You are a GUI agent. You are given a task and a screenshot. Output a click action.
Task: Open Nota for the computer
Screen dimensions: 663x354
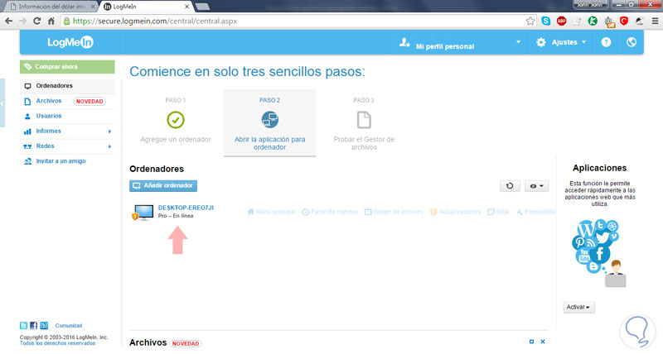(499, 212)
